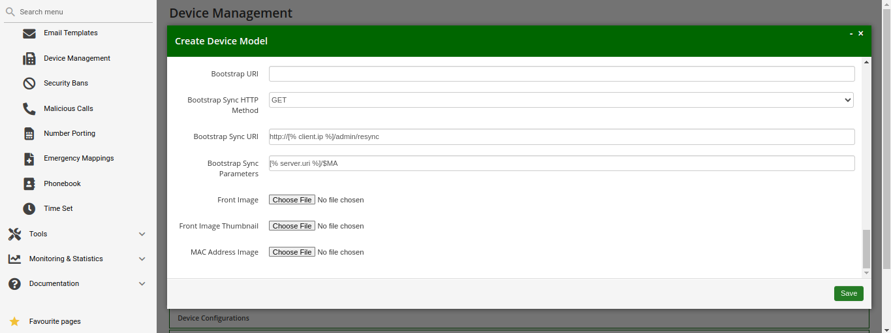Minimize the Create Device Model dialog
The image size is (891, 333).
(x=851, y=33)
